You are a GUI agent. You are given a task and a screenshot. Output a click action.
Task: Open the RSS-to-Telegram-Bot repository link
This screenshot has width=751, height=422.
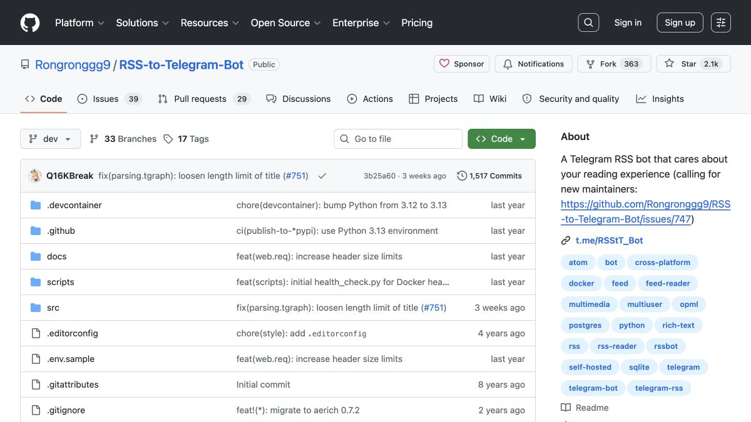click(181, 64)
